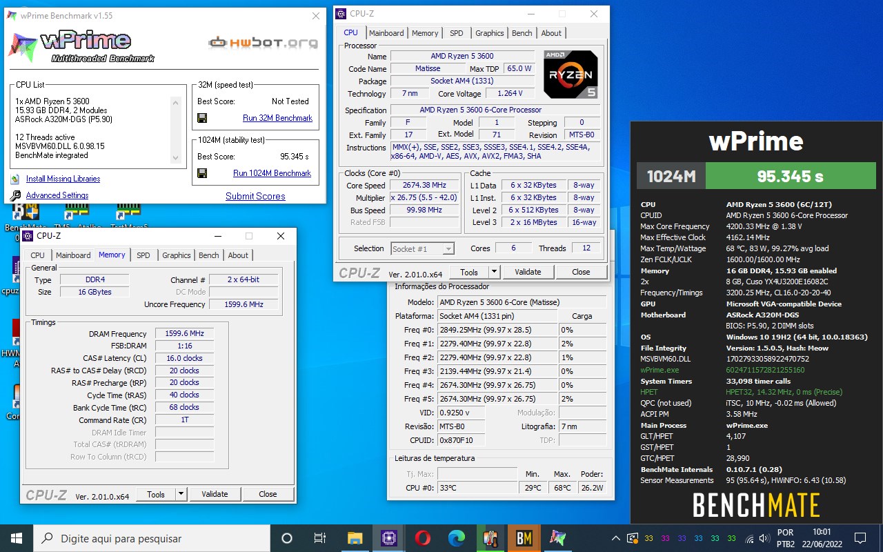Click the DRAM Frequency value 1599.6 MHz
The height and width of the screenshot is (552, 883).
click(x=184, y=334)
